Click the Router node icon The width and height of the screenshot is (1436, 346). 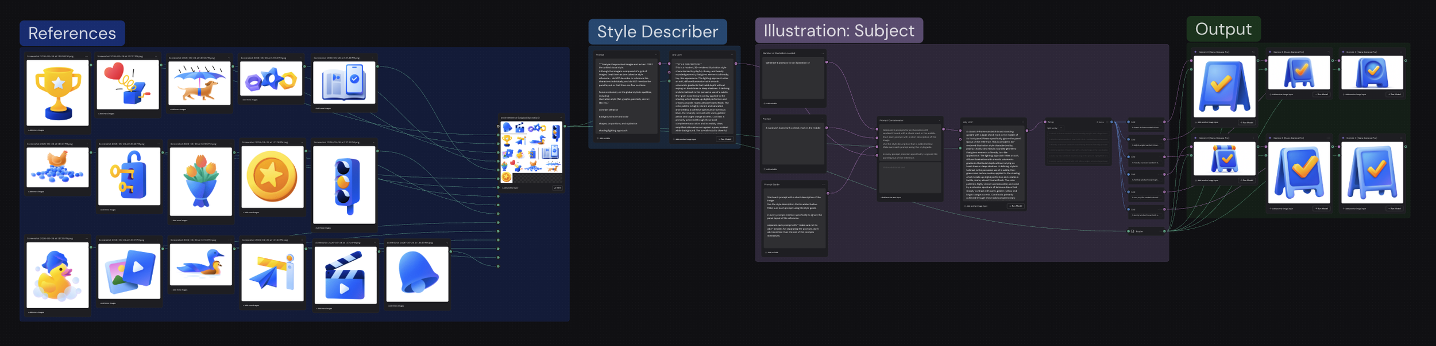1133,231
